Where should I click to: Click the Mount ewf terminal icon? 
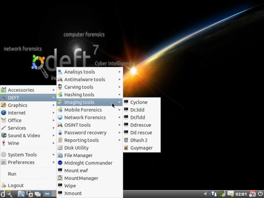60,170
